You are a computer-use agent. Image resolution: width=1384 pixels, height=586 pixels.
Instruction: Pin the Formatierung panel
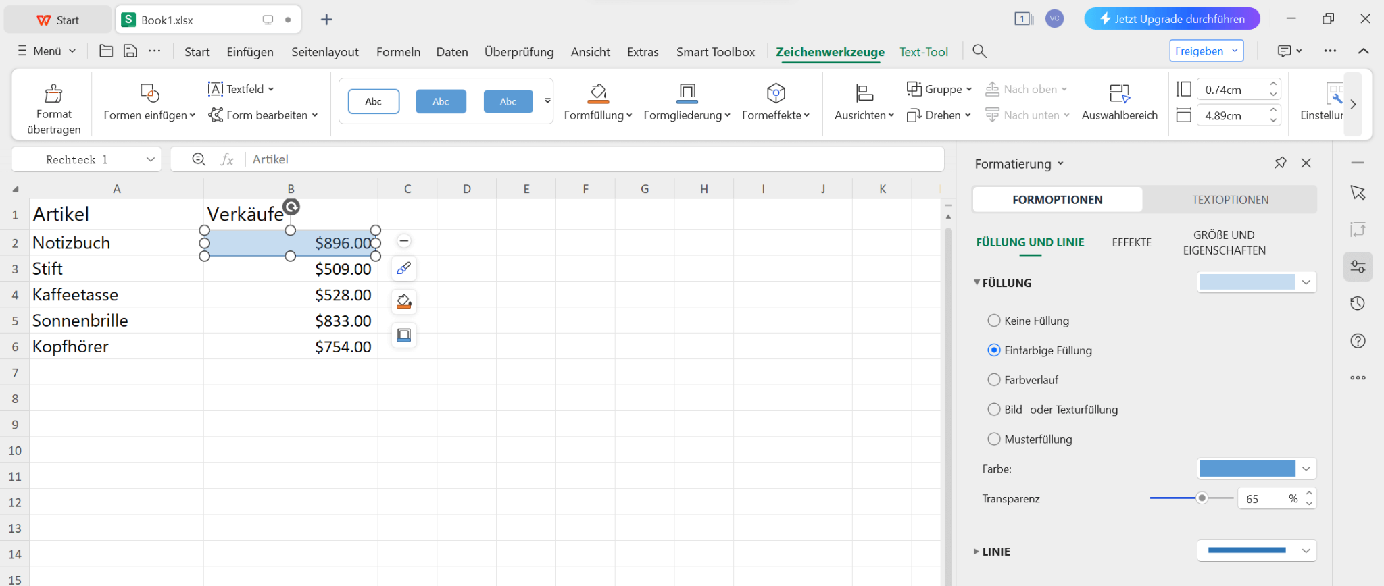pyautogui.click(x=1280, y=163)
